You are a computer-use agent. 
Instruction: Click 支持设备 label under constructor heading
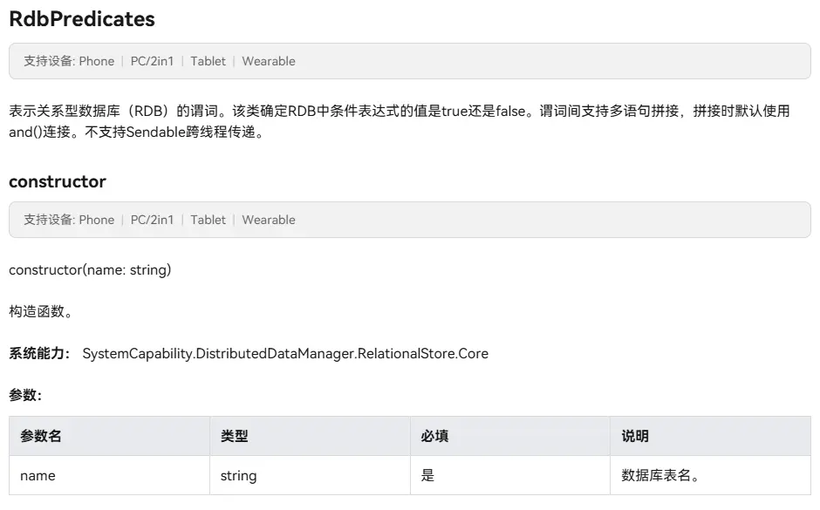[x=49, y=220]
